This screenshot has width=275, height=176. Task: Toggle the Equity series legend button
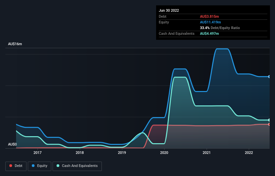click(x=40, y=166)
